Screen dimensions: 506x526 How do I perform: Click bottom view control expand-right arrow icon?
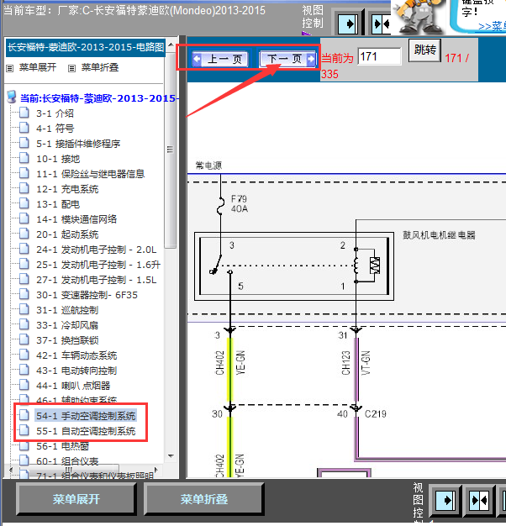pos(445,501)
